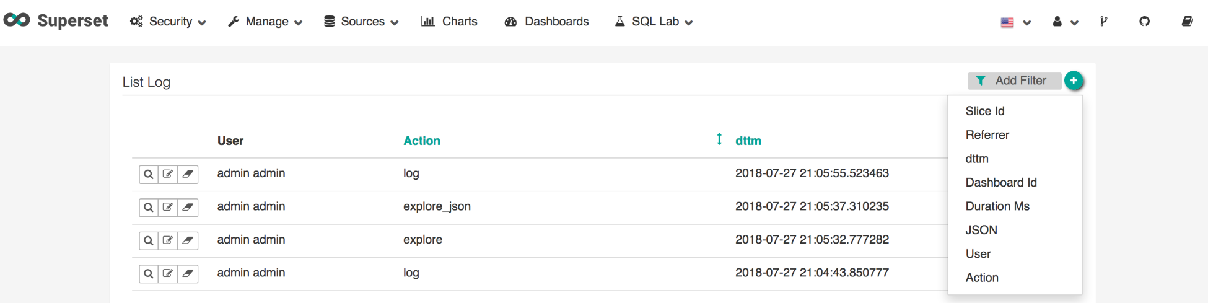Screen dimensions: 1208x303
Task: Select Dashboard Id filter option
Action: click(x=1001, y=182)
